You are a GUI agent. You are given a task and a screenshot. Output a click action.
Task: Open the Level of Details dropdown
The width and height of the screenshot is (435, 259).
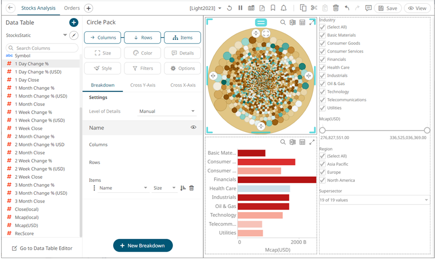[167, 111]
